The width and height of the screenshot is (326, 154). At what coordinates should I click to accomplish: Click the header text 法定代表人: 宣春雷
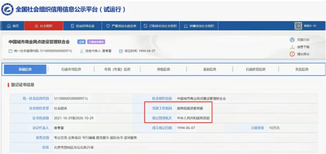98,51
